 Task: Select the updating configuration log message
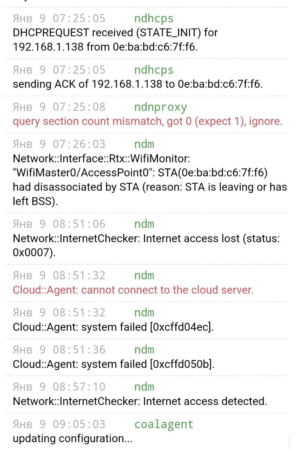click(x=72, y=438)
